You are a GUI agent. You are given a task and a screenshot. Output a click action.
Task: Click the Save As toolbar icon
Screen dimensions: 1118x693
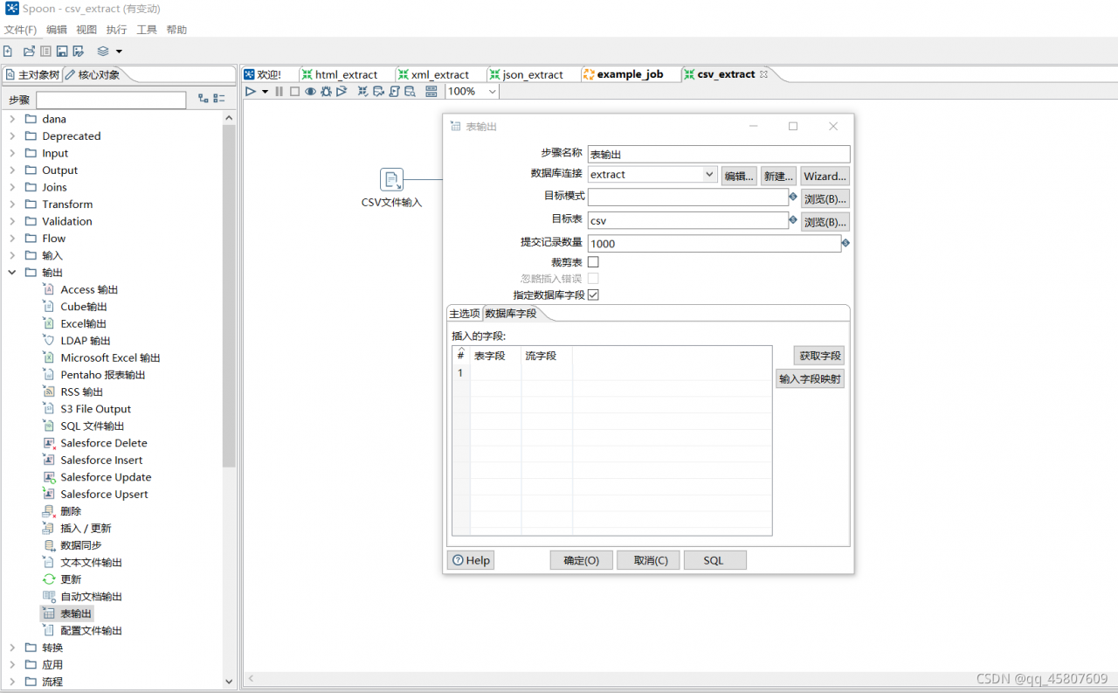79,52
